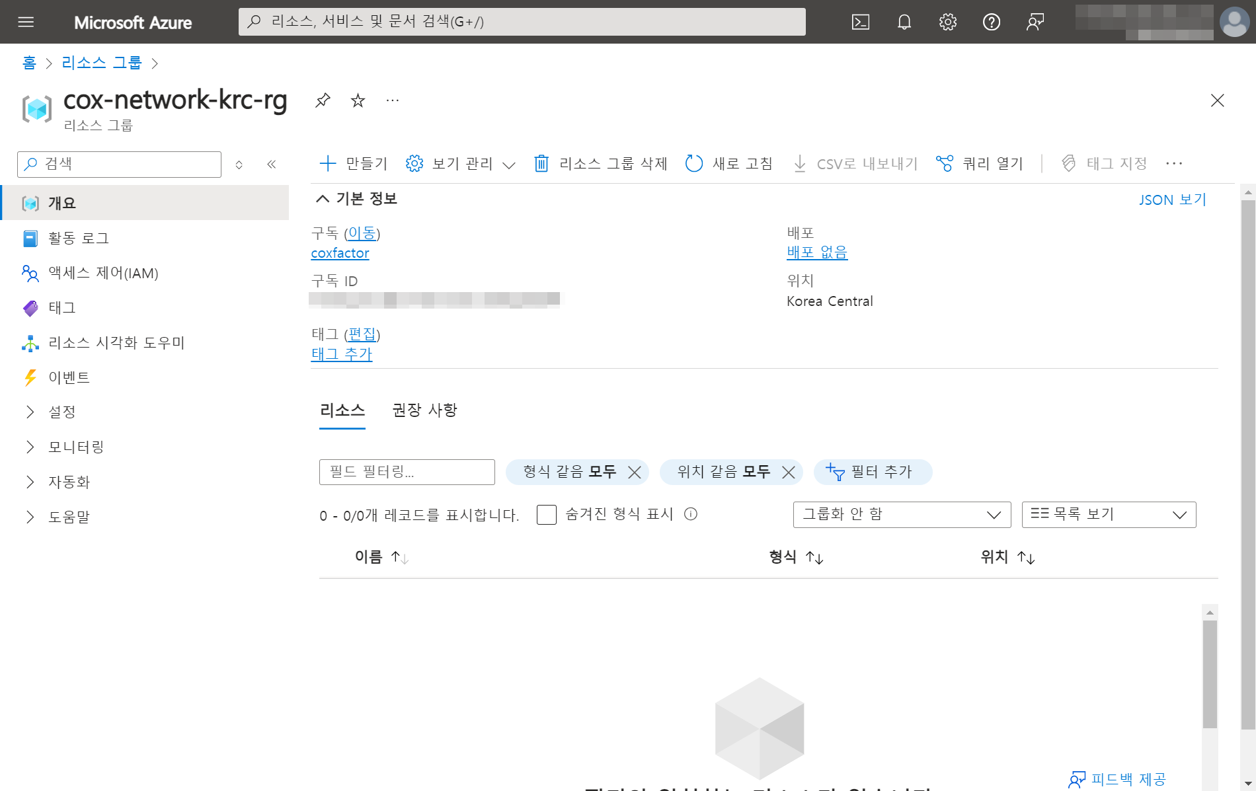Open 리소스 시각화 도우미

(x=145, y=343)
